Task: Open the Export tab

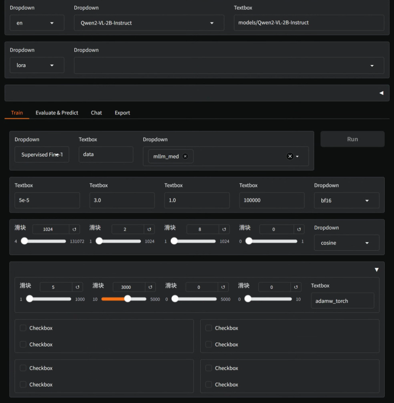Action: coord(122,113)
